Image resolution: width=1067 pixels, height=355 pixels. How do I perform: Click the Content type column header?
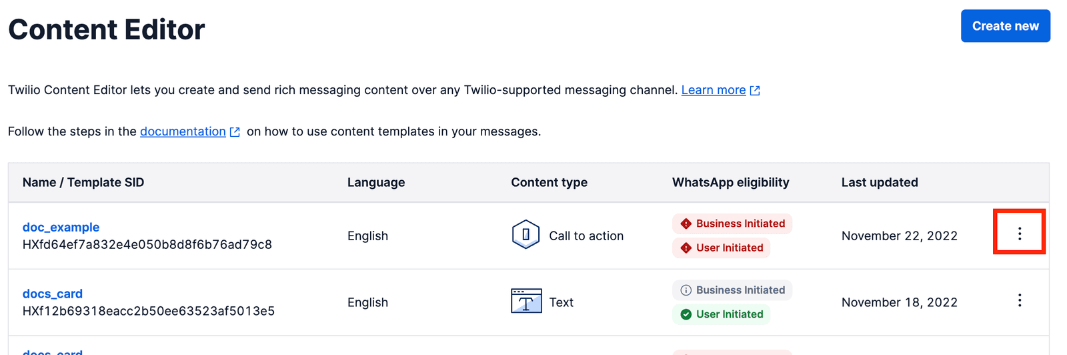tap(549, 182)
